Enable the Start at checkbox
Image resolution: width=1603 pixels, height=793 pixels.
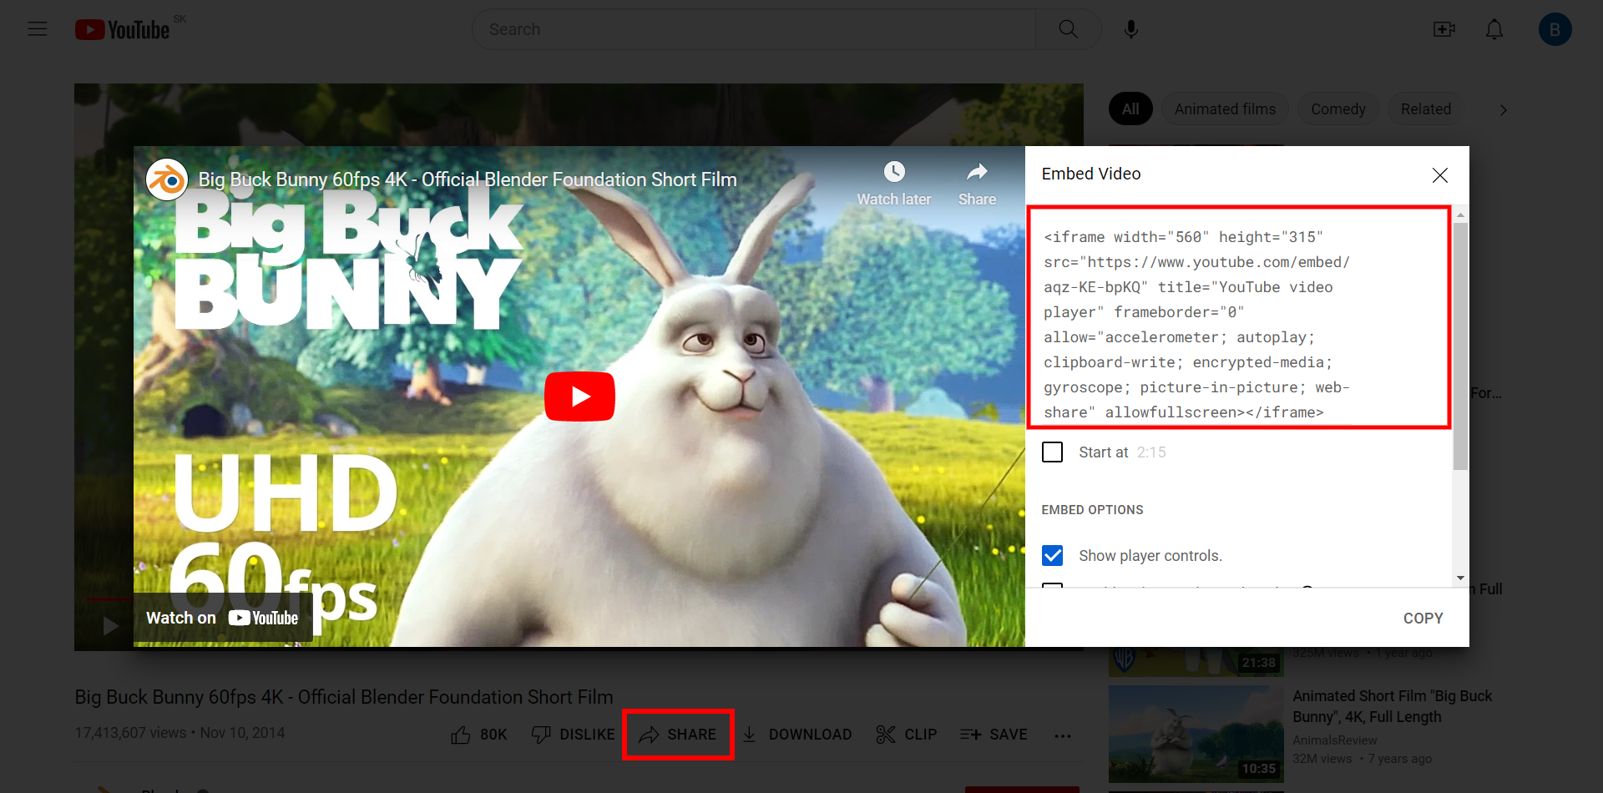click(1053, 452)
